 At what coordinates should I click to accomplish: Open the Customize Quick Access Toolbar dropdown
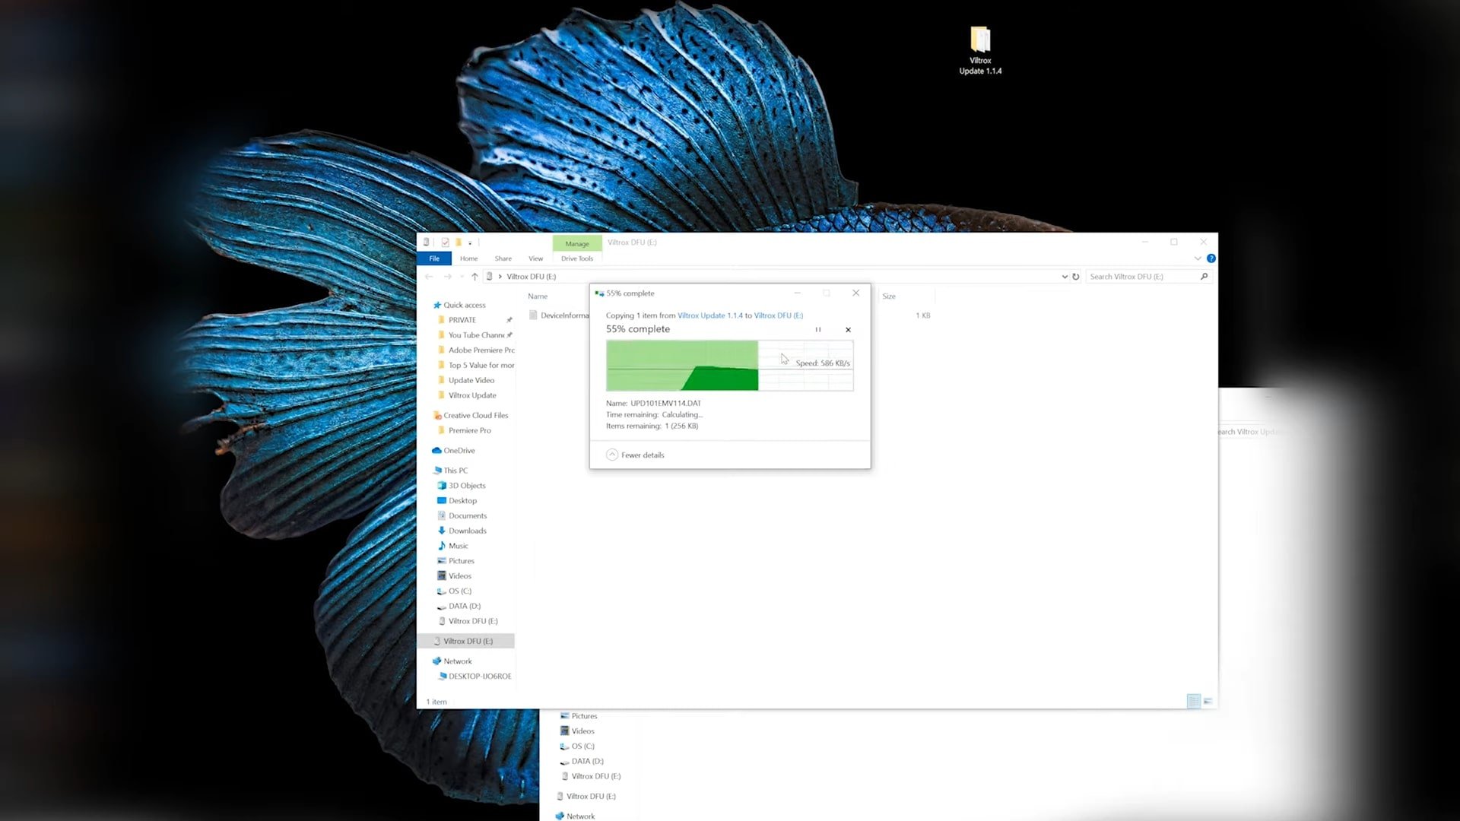click(x=470, y=243)
